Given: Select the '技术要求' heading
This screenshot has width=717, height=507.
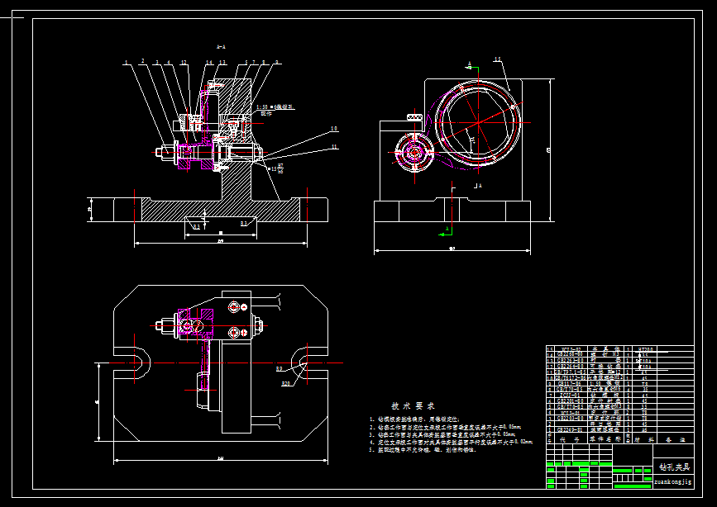Looking at the screenshot, I should (413, 405).
